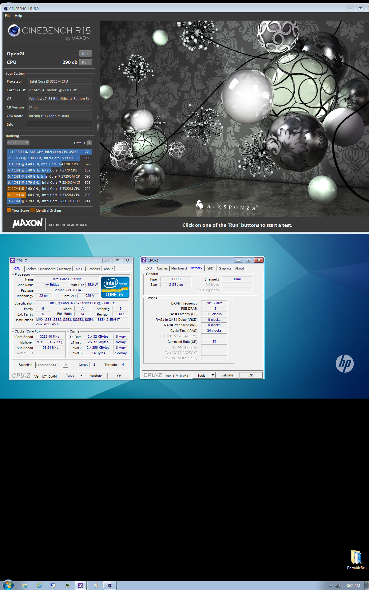Click the Details arrow in Ranking
This screenshot has height=590, width=369.
pos(89,143)
